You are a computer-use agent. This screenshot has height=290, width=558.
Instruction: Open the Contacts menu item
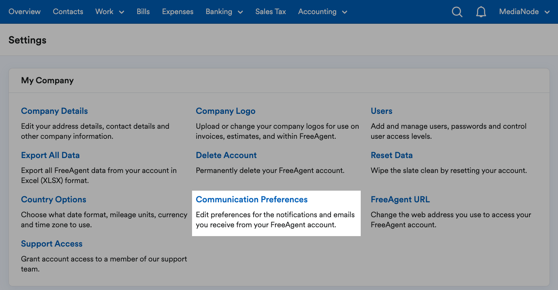coord(68,12)
